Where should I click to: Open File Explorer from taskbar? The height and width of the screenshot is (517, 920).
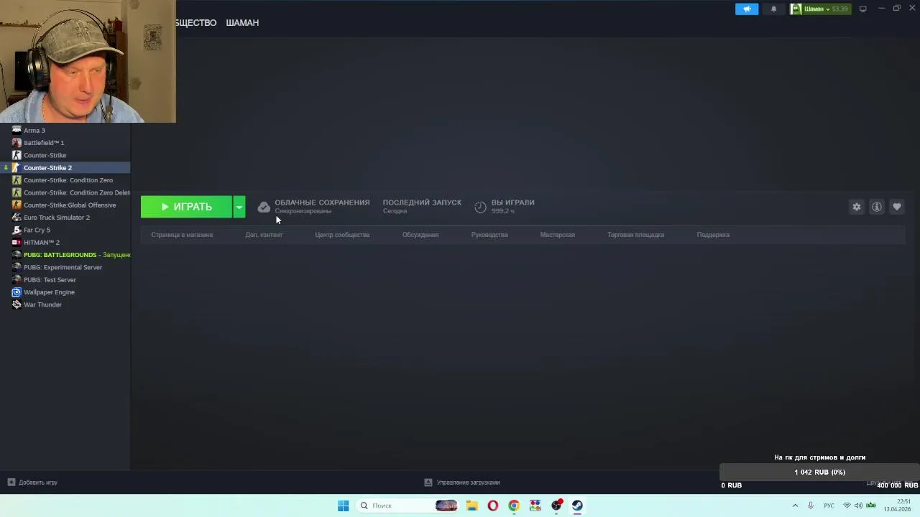[471, 506]
